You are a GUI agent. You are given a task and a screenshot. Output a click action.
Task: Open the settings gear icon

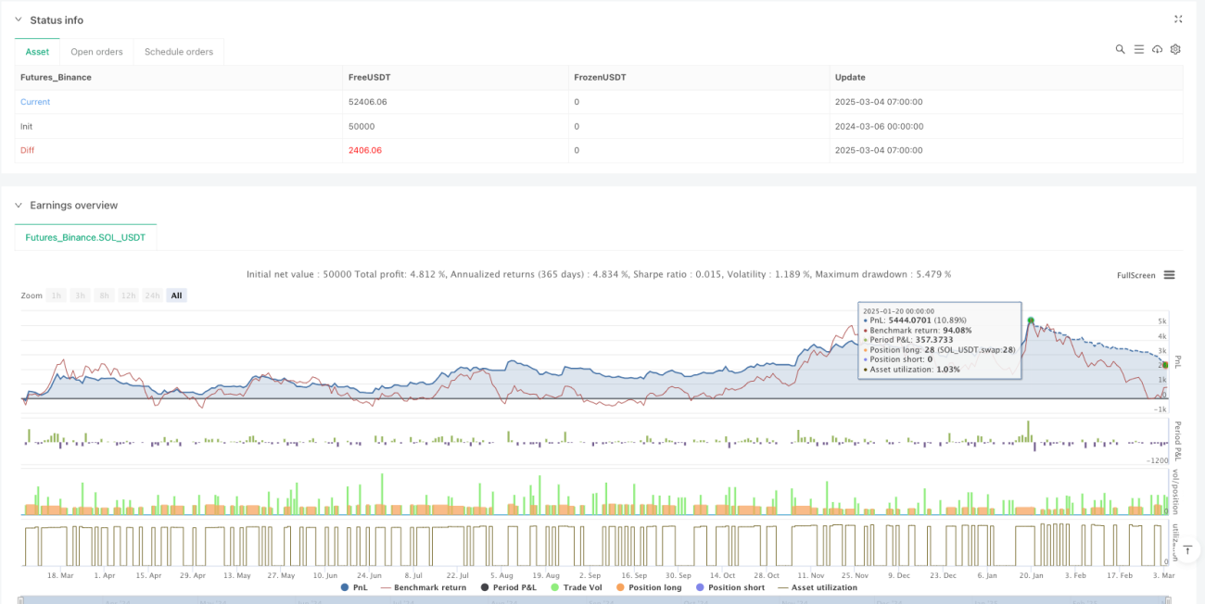tap(1175, 49)
